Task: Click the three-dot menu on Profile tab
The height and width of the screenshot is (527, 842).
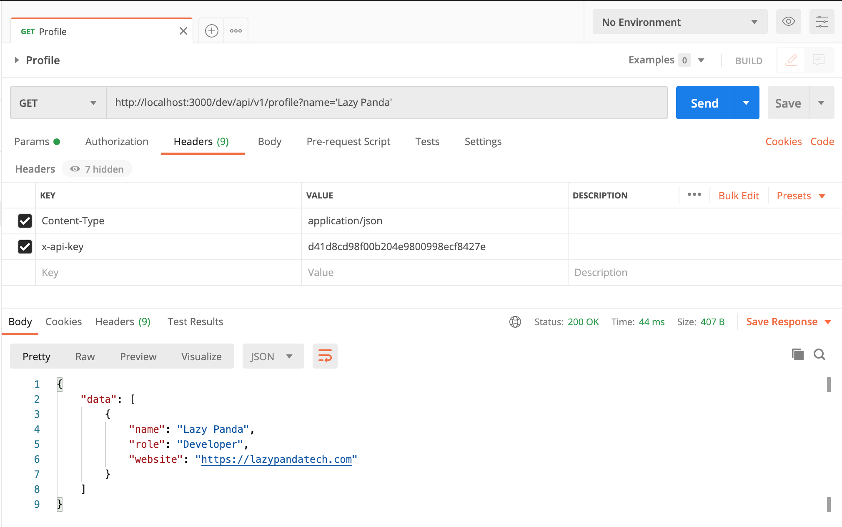Action: [236, 30]
